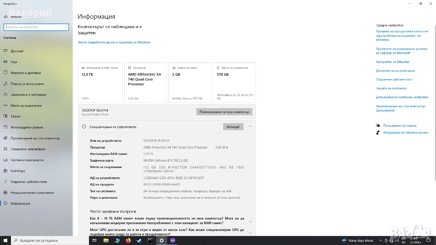This screenshot has width=436, height=245.
Task: Open Steam from the taskbar
Action: coord(139,240)
